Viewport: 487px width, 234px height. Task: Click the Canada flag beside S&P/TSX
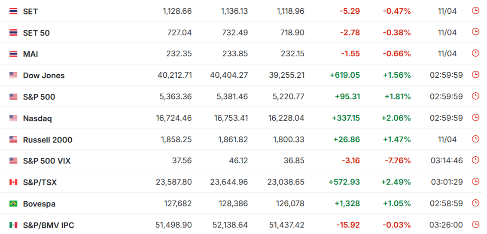click(13, 182)
